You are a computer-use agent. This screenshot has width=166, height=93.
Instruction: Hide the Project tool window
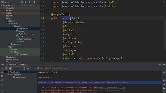point(38,2)
